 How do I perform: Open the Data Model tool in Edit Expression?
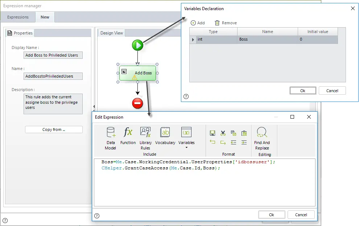point(111,138)
